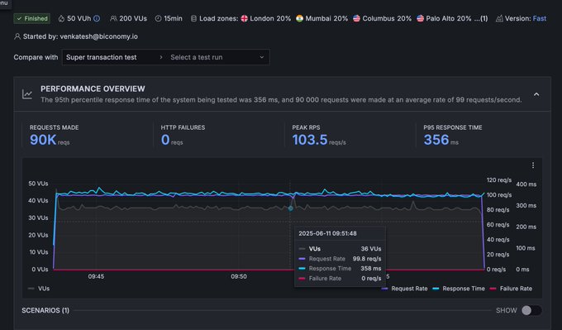Open the chart's three-dot options menu
This screenshot has width=562, height=330.
click(x=533, y=165)
